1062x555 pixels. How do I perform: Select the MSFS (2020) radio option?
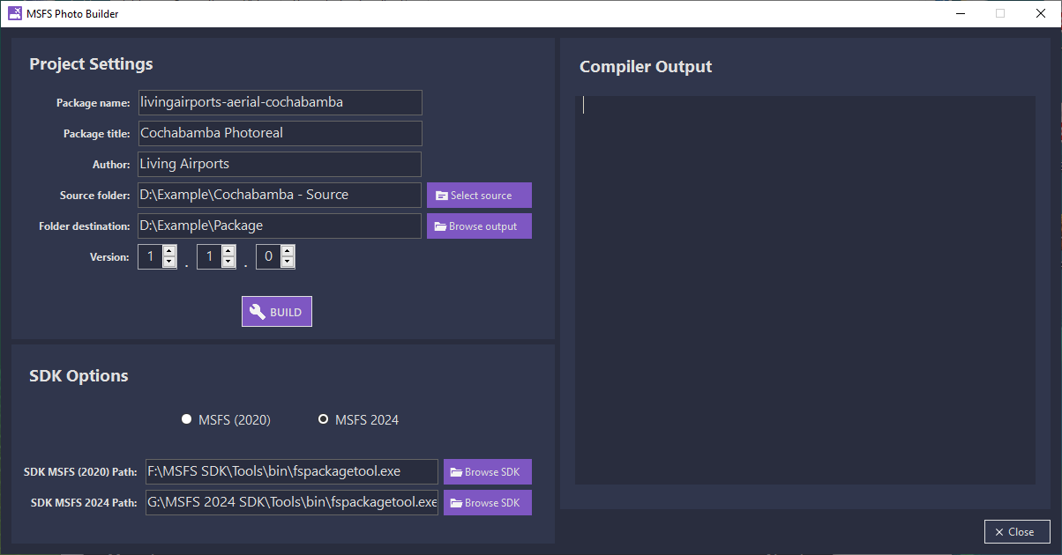click(x=187, y=420)
